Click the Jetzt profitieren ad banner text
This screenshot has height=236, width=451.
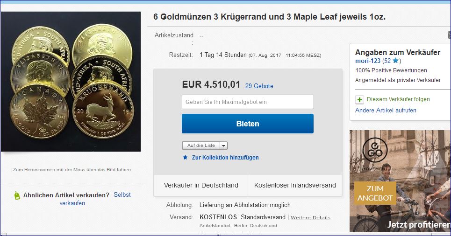(418, 224)
